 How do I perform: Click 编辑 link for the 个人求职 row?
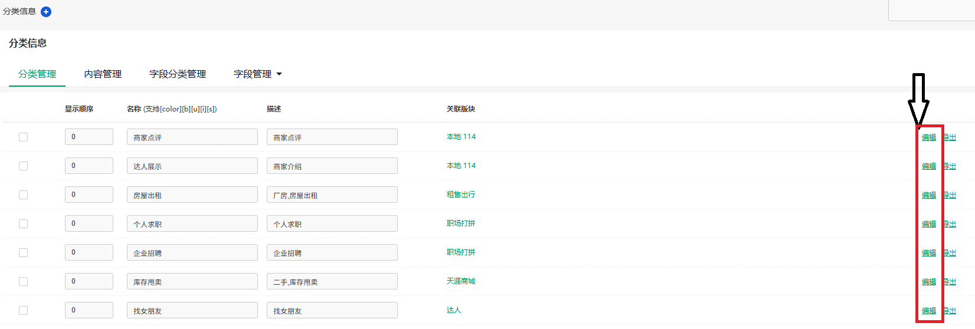click(928, 224)
